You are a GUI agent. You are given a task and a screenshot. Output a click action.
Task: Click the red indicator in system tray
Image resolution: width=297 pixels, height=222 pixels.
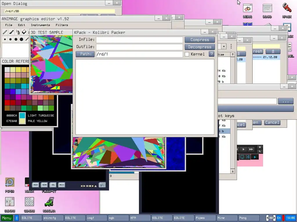283,218
